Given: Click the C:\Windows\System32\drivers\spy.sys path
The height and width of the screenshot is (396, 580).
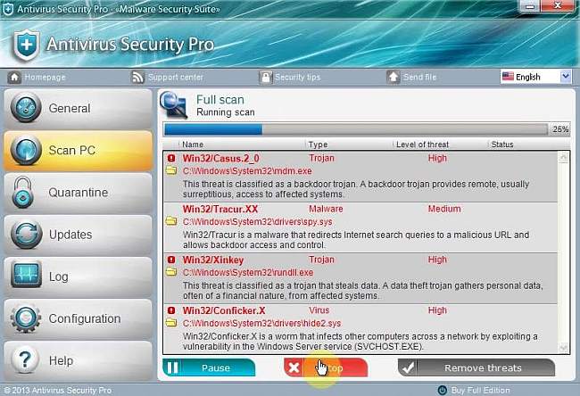Looking at the screenshot, I should tap(258, 221).
